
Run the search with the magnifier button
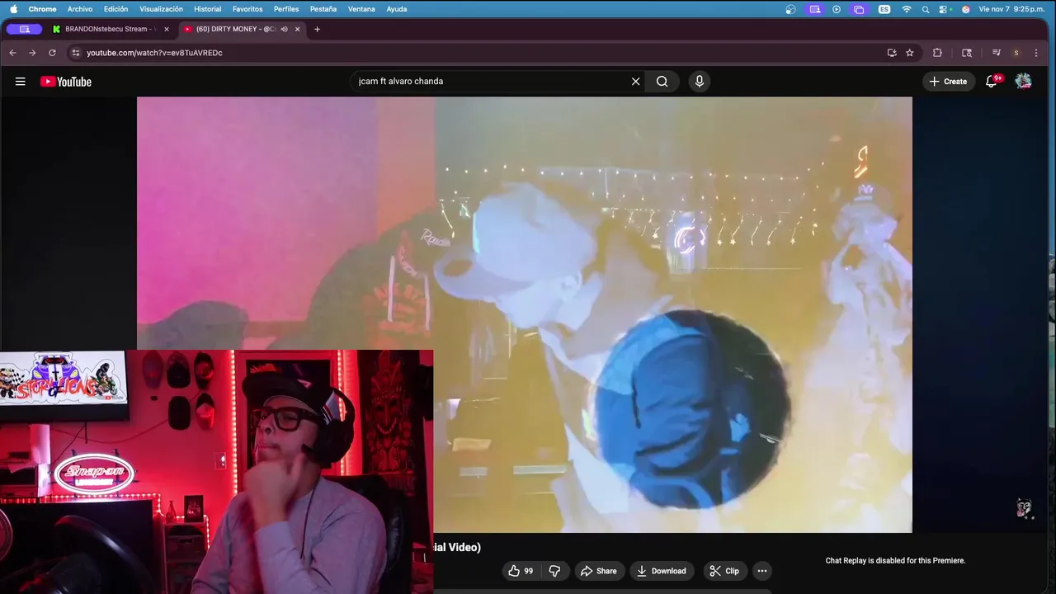click(662, 82)
